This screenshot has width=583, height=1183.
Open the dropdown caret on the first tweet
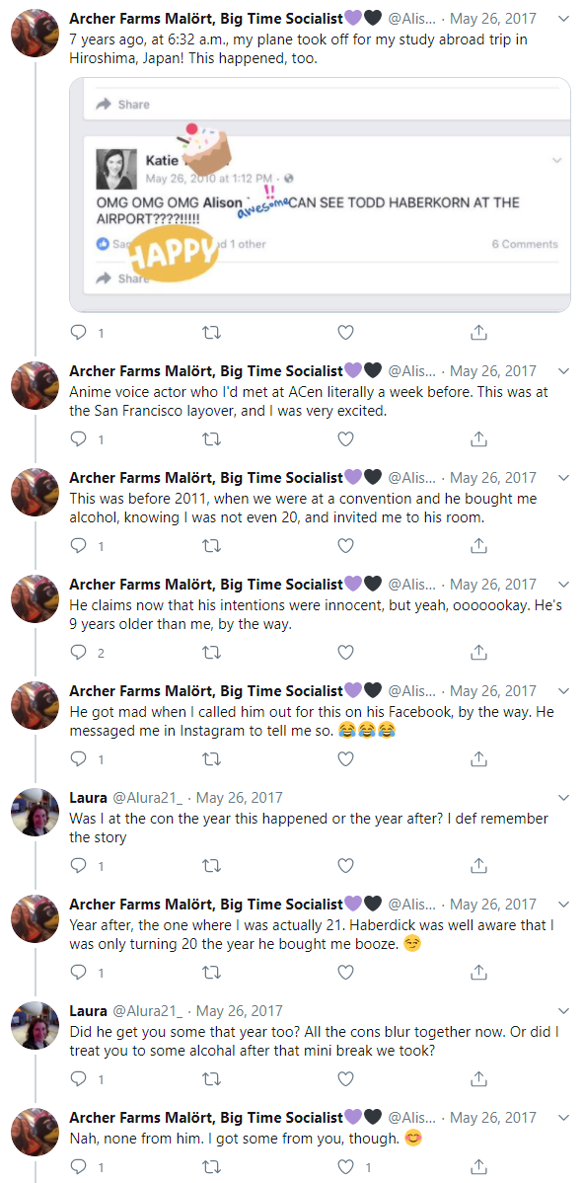point(564,16)
